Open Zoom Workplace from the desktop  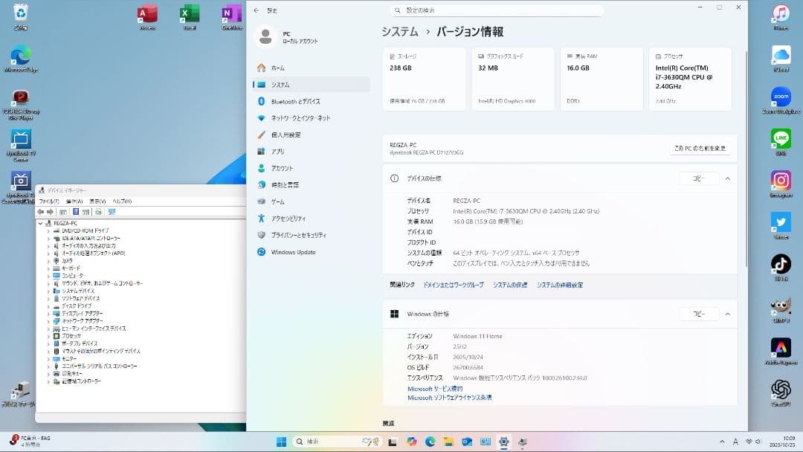click(780, 97)
